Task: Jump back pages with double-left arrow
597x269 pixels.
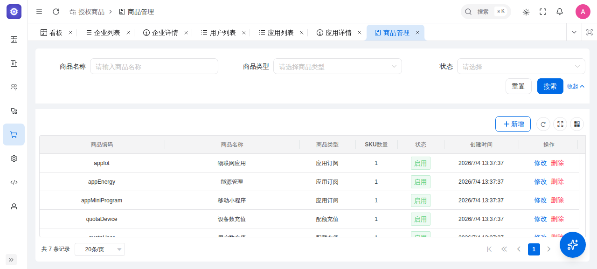Action: [504, 249]
